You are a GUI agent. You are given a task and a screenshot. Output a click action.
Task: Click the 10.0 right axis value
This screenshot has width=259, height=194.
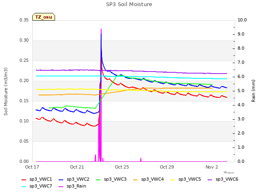click(x=242, y=20)
